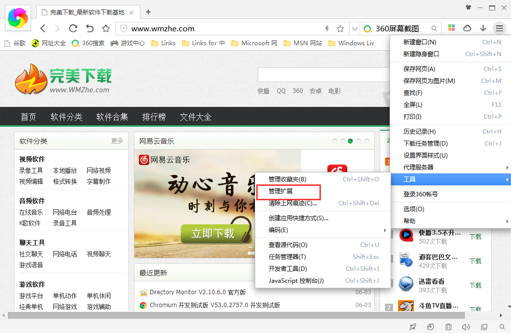Screen dimensions: 511x333
Task: Open Directory Monitor V2.10.6.0 entry
Action: tap(198, 292)
